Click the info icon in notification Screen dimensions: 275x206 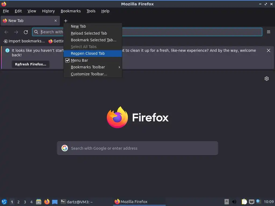coord(7,50)
